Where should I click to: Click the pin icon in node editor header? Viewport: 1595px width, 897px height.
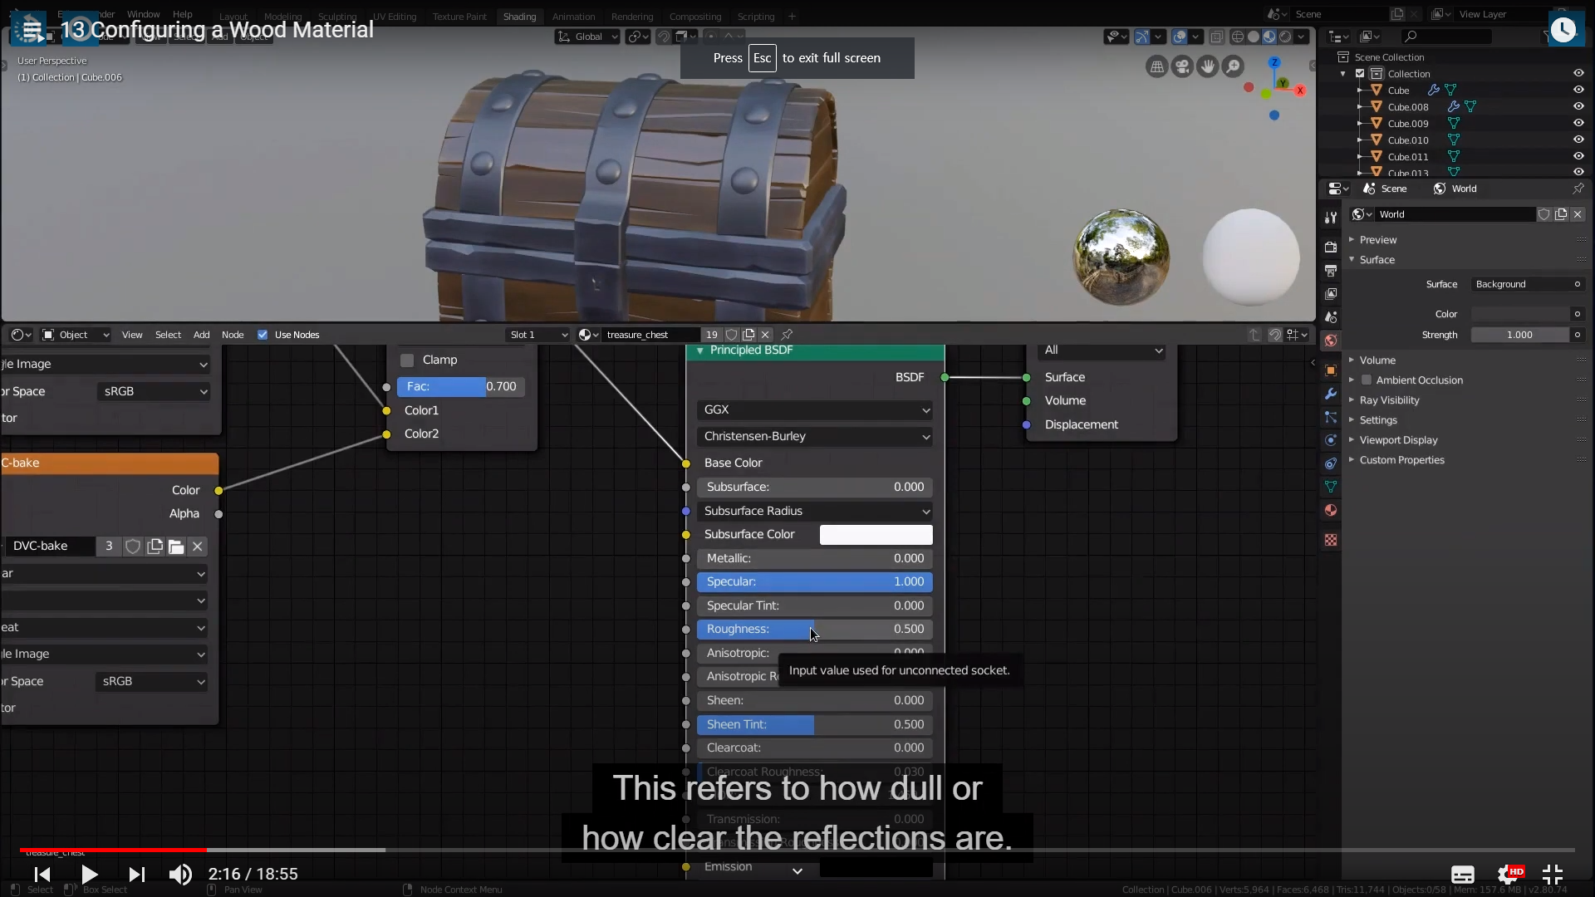click(x=787, y=335)
